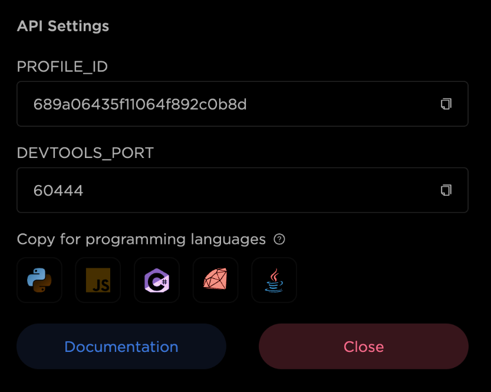Screen dimensions: 491x392
Task: Click the 'Copy for programming languages' label
Action: tap(141, 239)
